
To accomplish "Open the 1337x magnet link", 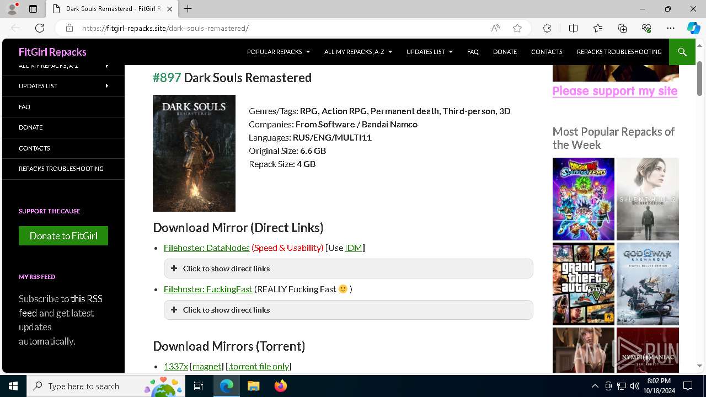I will (207, 366).
